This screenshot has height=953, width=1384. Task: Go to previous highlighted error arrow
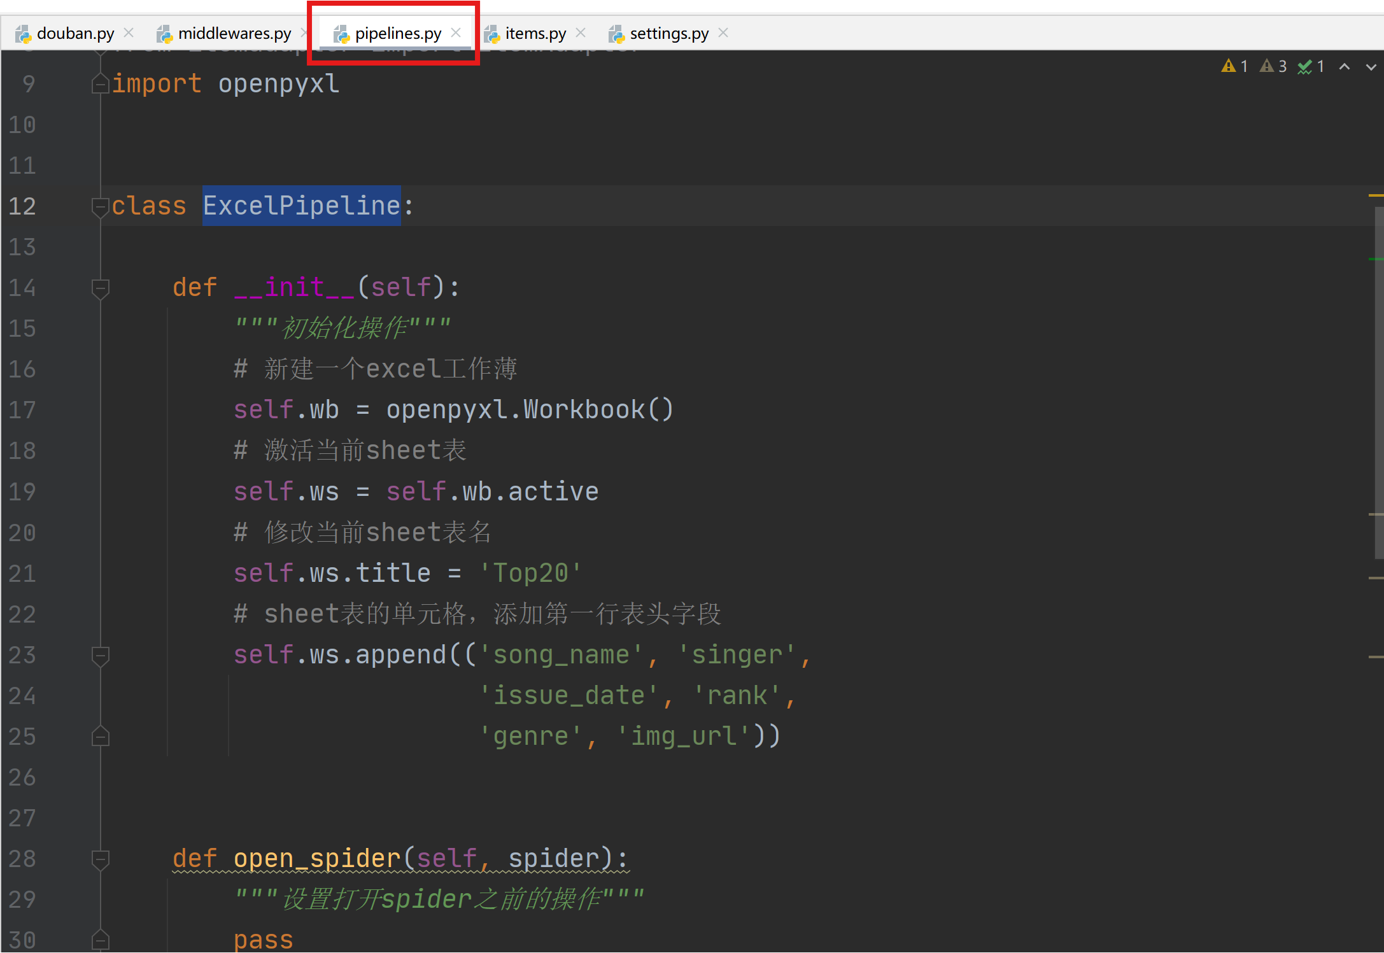[1345, 66]
